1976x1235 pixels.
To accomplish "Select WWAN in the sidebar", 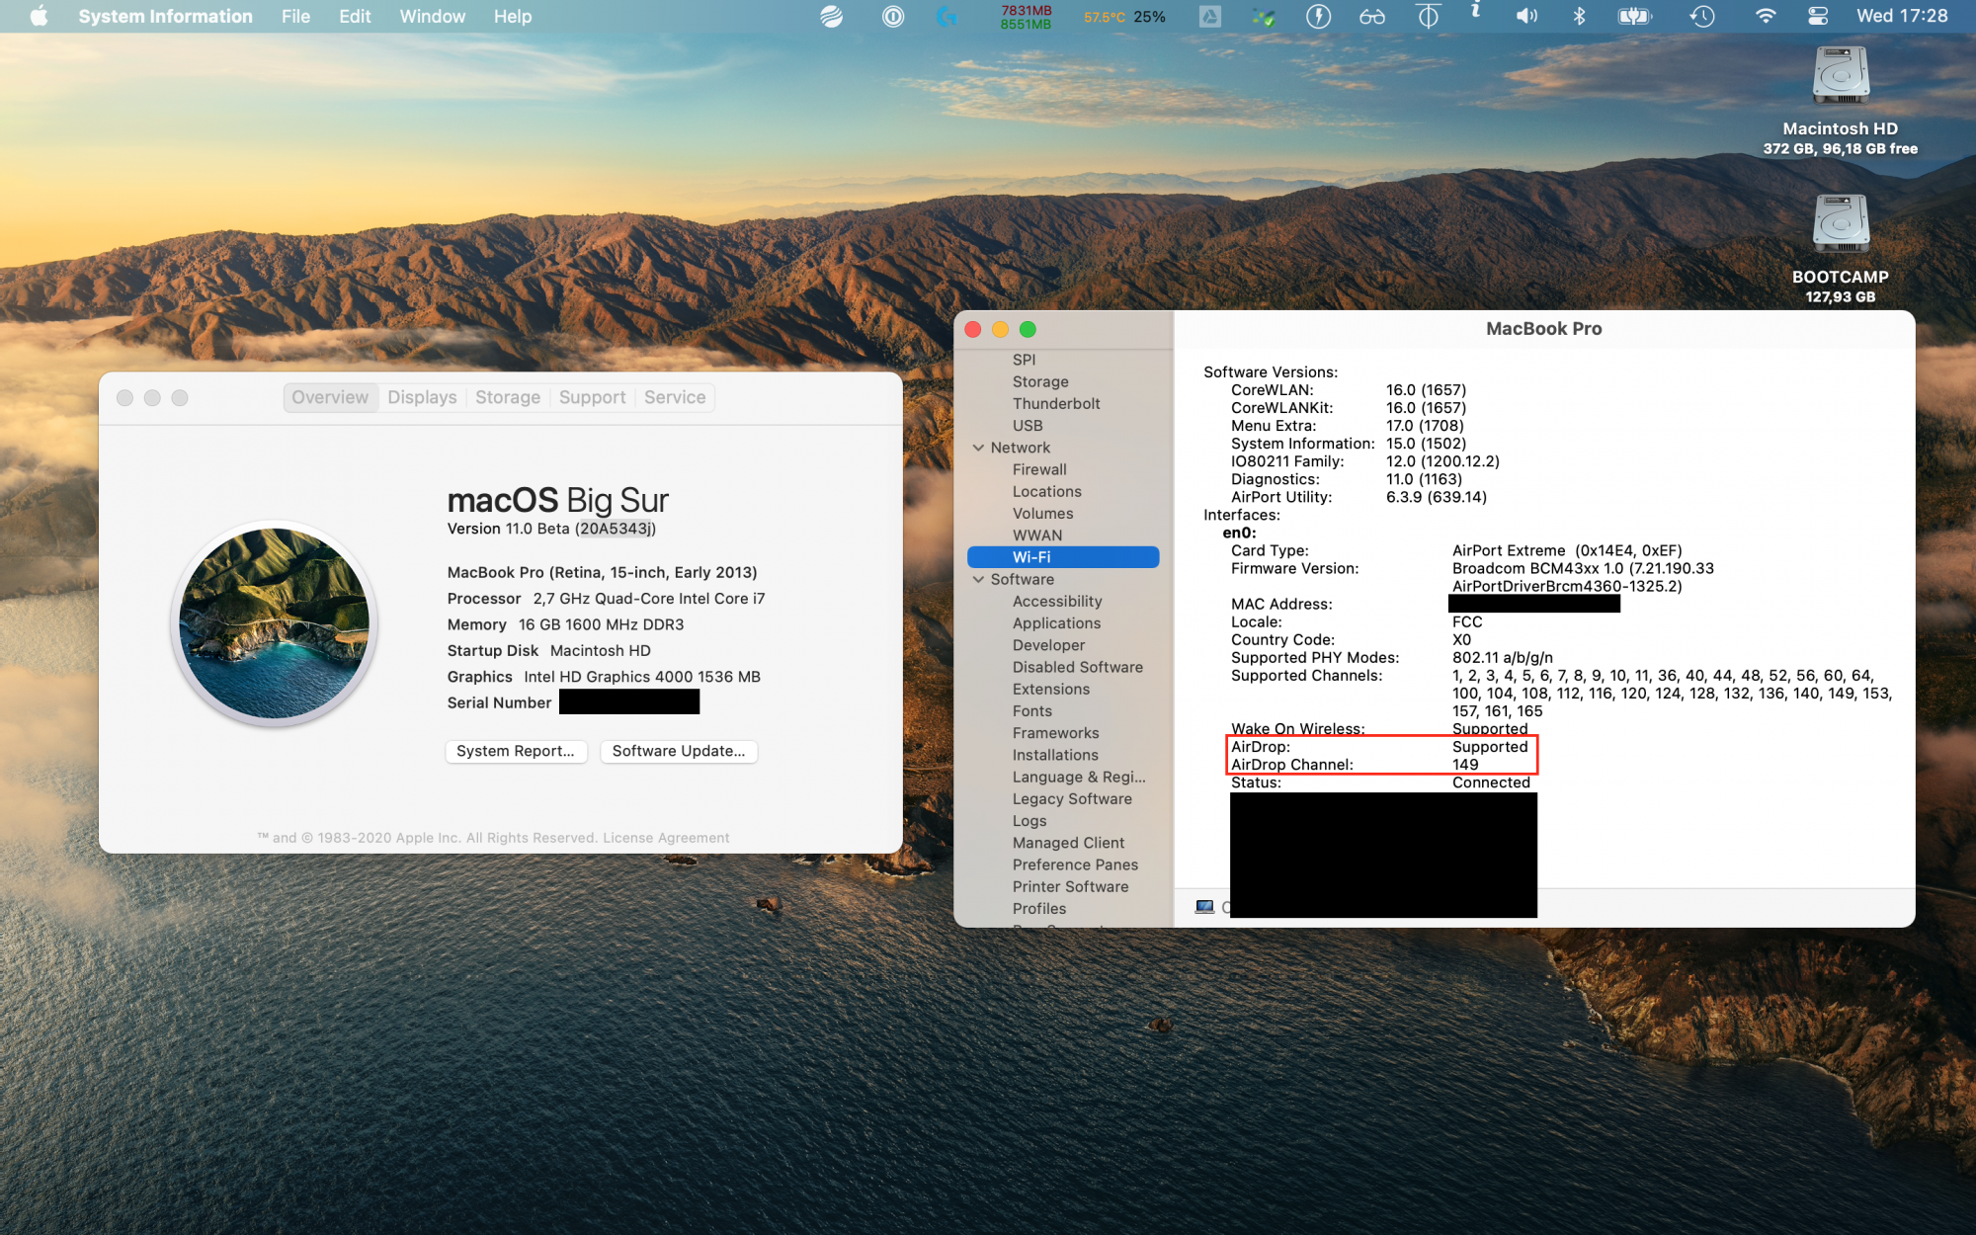I will pyautogui.click(x=1037, y=535).
